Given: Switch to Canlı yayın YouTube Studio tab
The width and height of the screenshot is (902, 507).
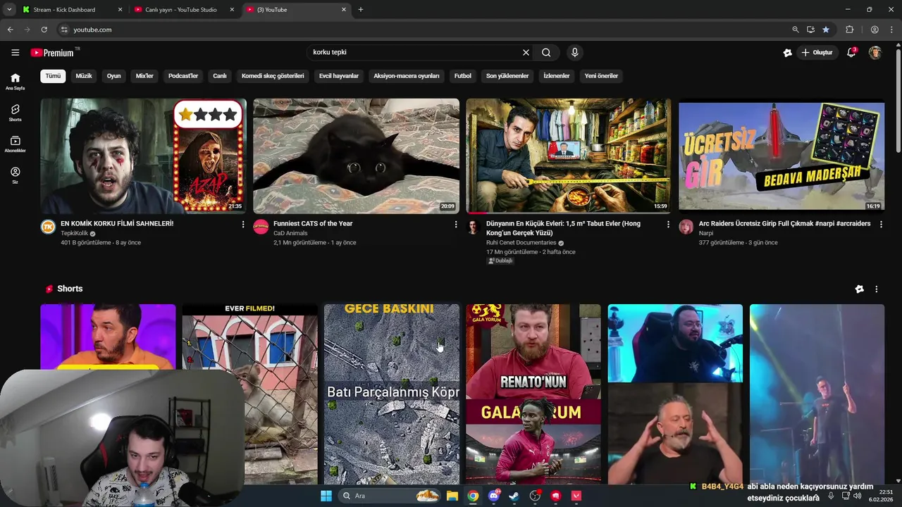Looking at the screenshot, I should (185, 10).
